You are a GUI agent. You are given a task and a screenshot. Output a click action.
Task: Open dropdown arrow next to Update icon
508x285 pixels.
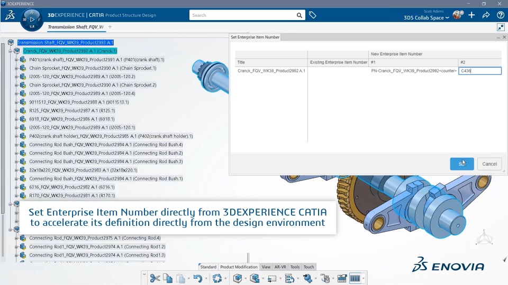[225, 279]
